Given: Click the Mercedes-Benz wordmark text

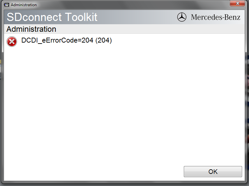Looking at the screenshot, I should (x=216, y=17).
